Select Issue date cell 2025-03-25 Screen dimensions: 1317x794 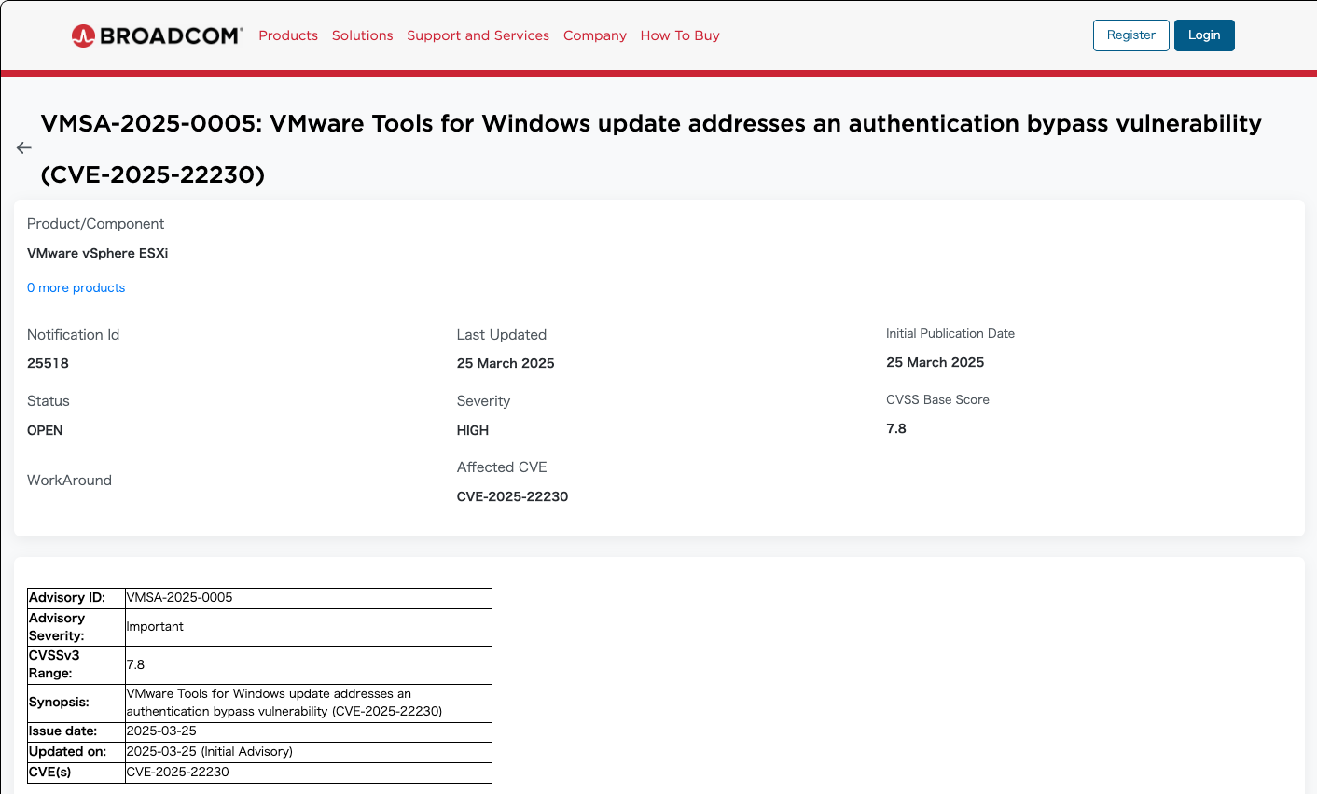309,731
